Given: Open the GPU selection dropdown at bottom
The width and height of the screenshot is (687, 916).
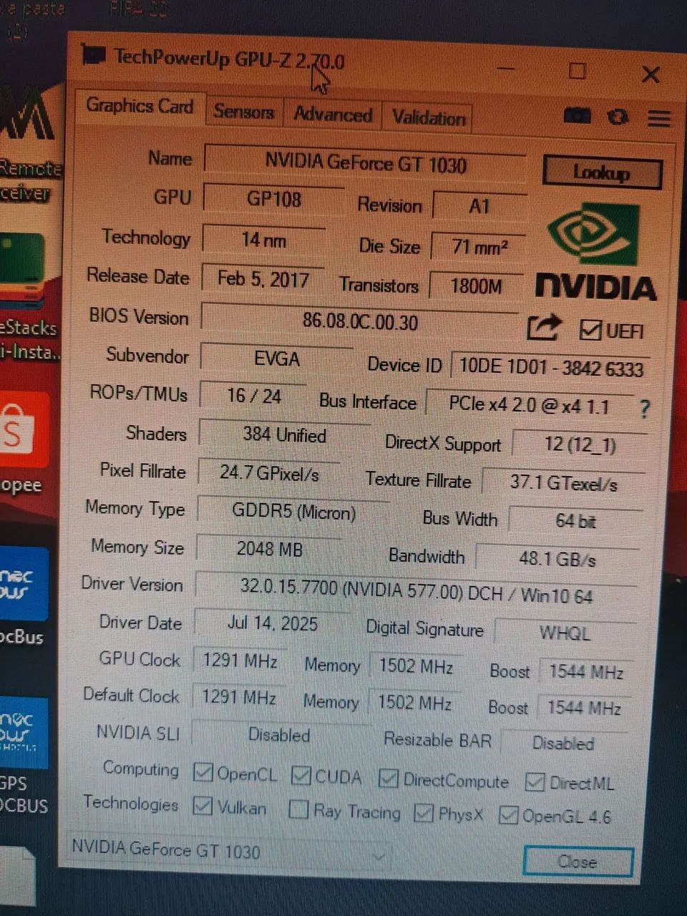Looking at the screenshot, I should pyautogui.click(x=229, y=852).
